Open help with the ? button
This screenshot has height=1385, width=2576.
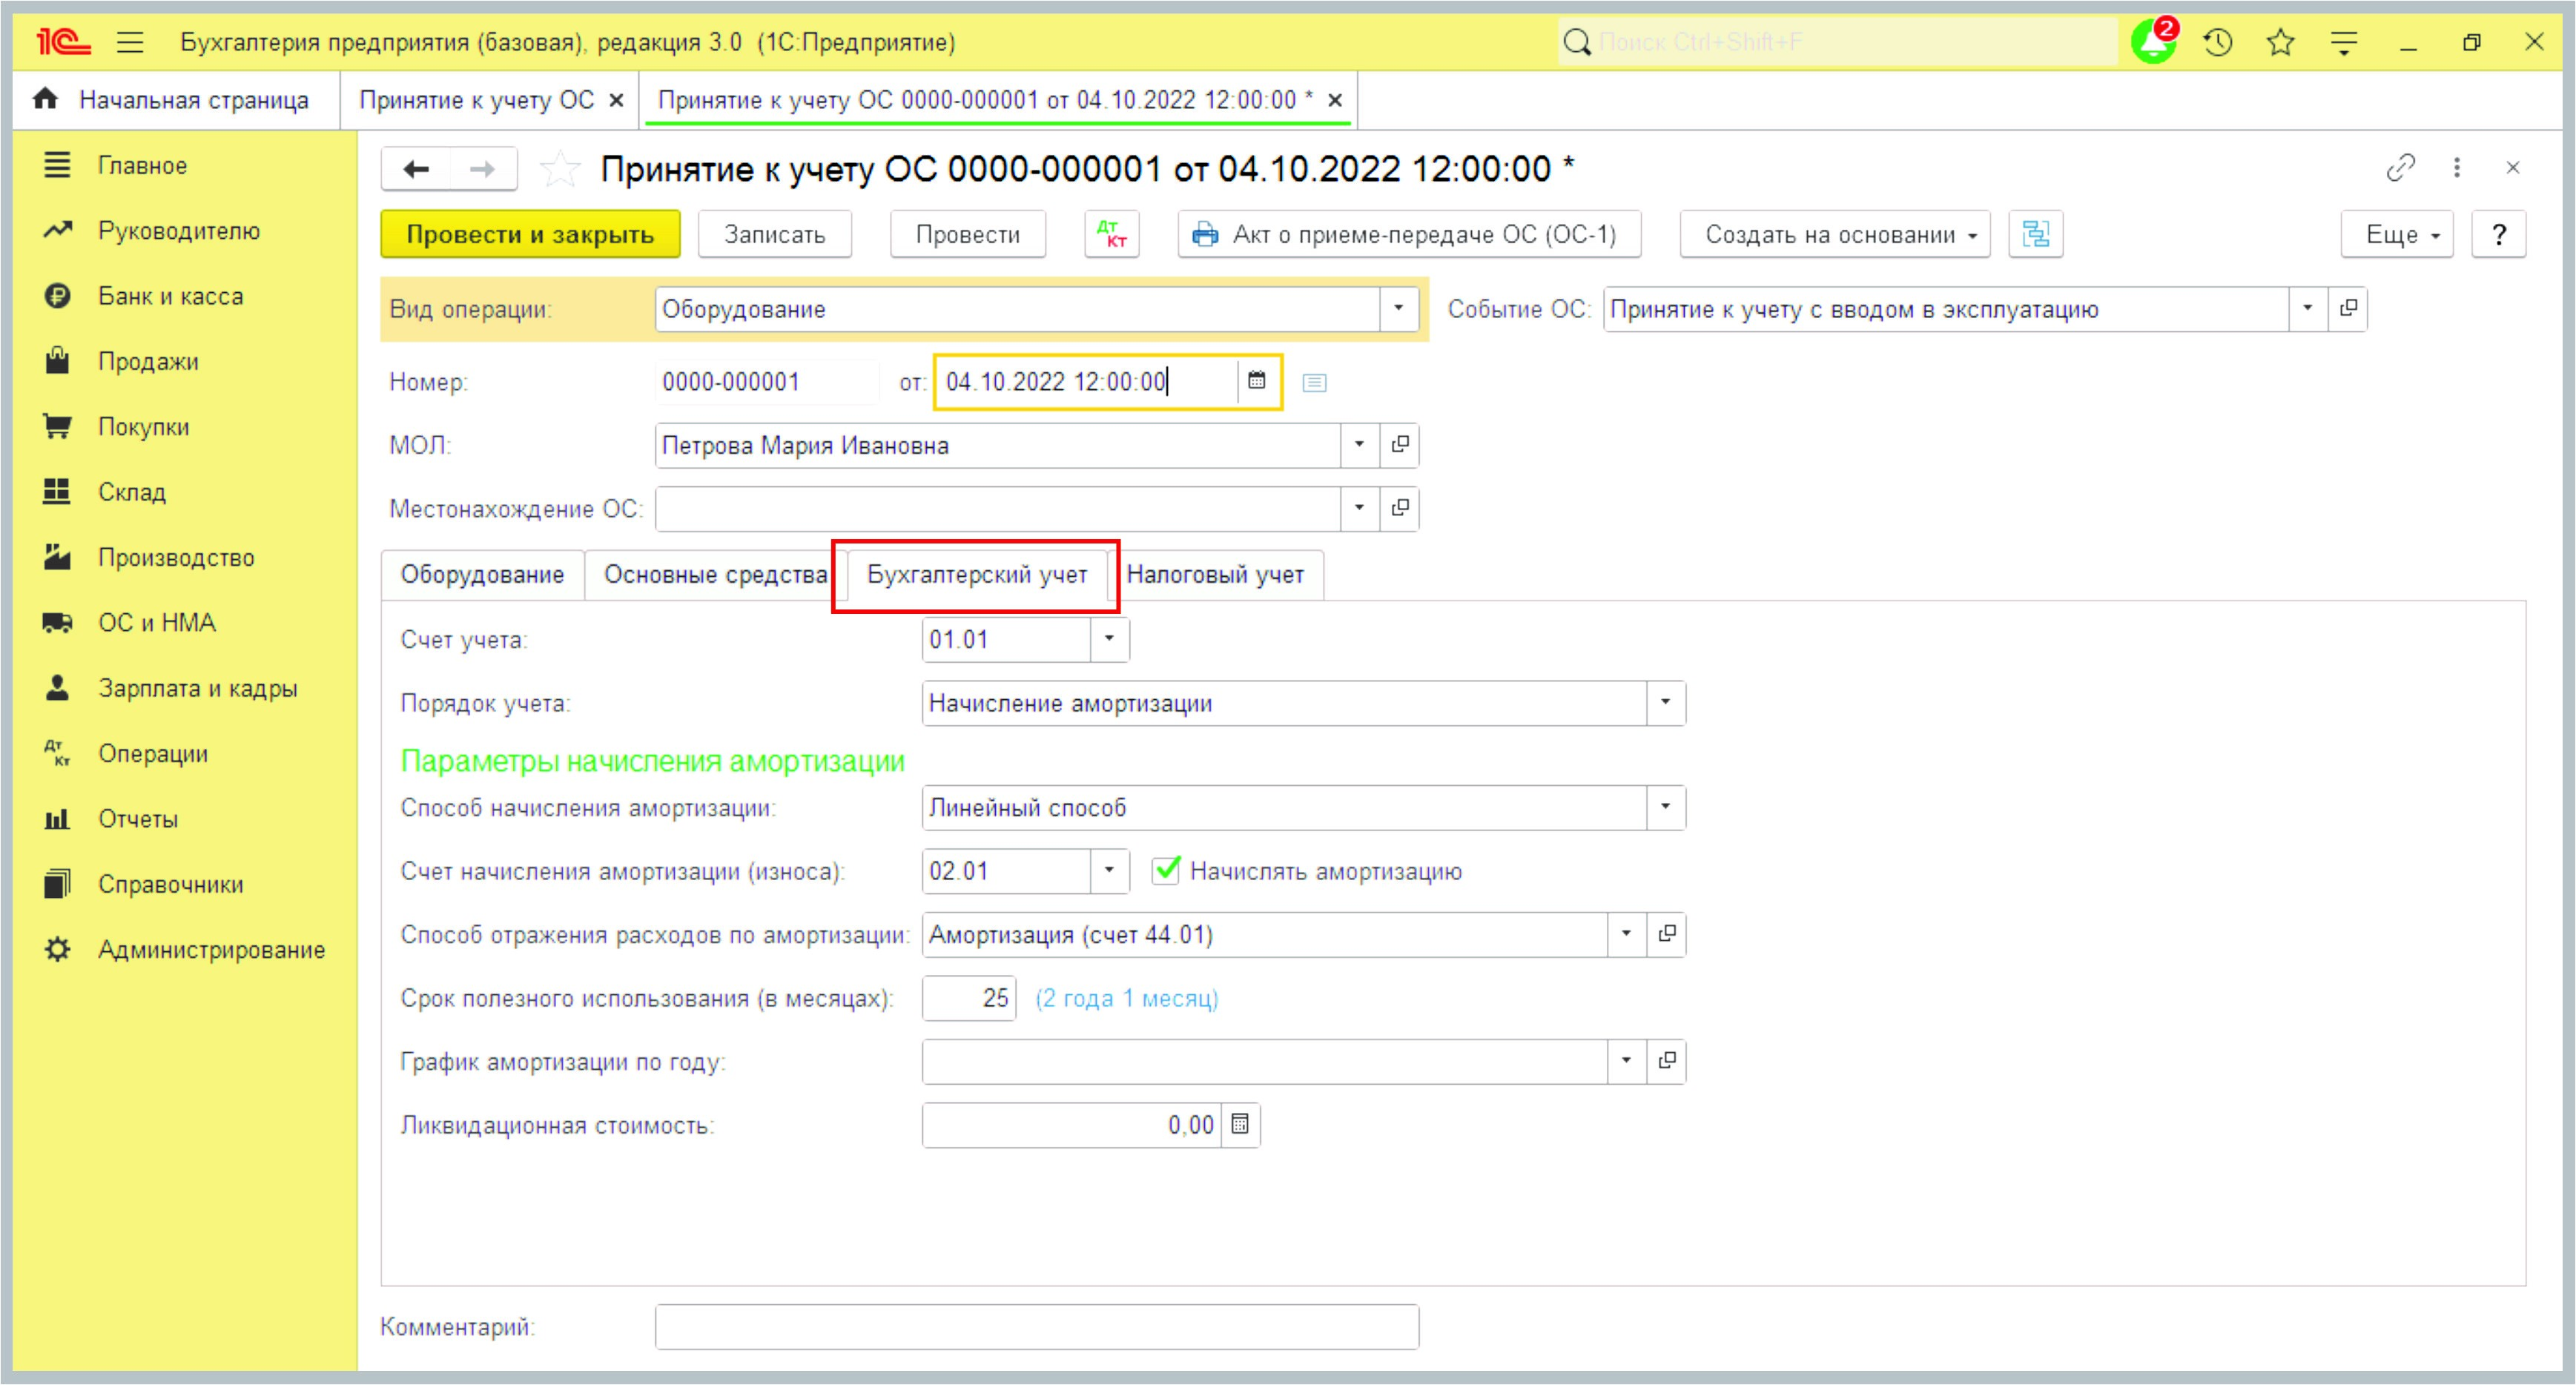click(2498, 234)
